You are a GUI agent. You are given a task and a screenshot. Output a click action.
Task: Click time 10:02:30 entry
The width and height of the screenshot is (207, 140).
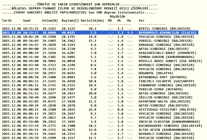(31, 37)
